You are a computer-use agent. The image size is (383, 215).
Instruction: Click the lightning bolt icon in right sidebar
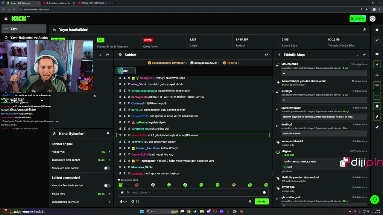[377, 64]
